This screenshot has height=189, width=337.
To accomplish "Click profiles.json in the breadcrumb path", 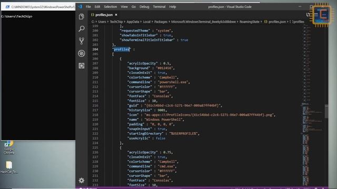I will point(277,22).
